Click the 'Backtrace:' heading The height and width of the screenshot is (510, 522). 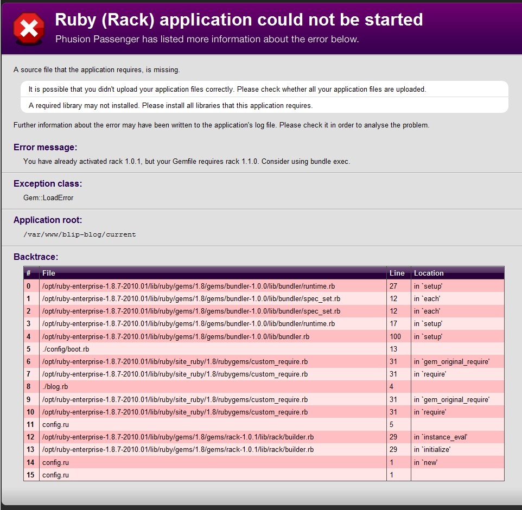tap(36, 257)
